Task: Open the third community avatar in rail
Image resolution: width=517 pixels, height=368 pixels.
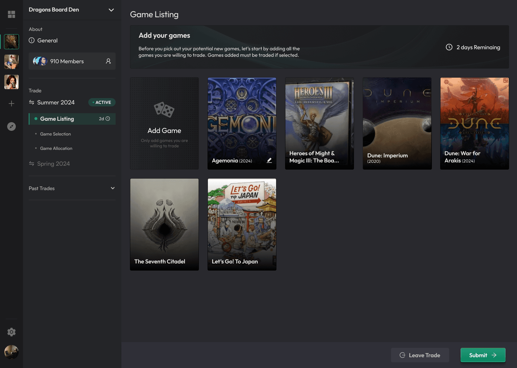Action: coord(11,82)
